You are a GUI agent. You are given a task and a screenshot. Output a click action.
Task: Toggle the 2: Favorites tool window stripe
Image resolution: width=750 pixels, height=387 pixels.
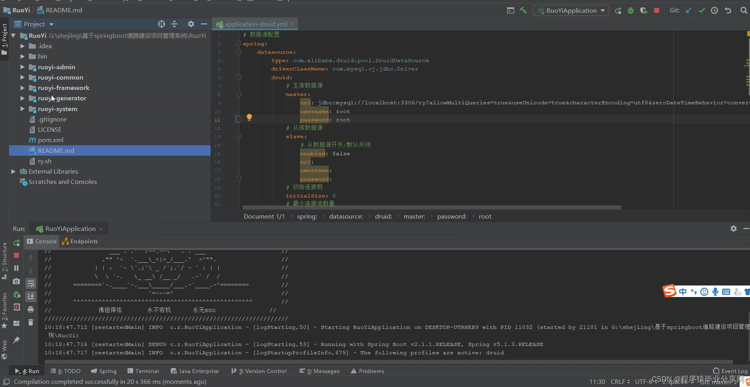pos(4,310)
